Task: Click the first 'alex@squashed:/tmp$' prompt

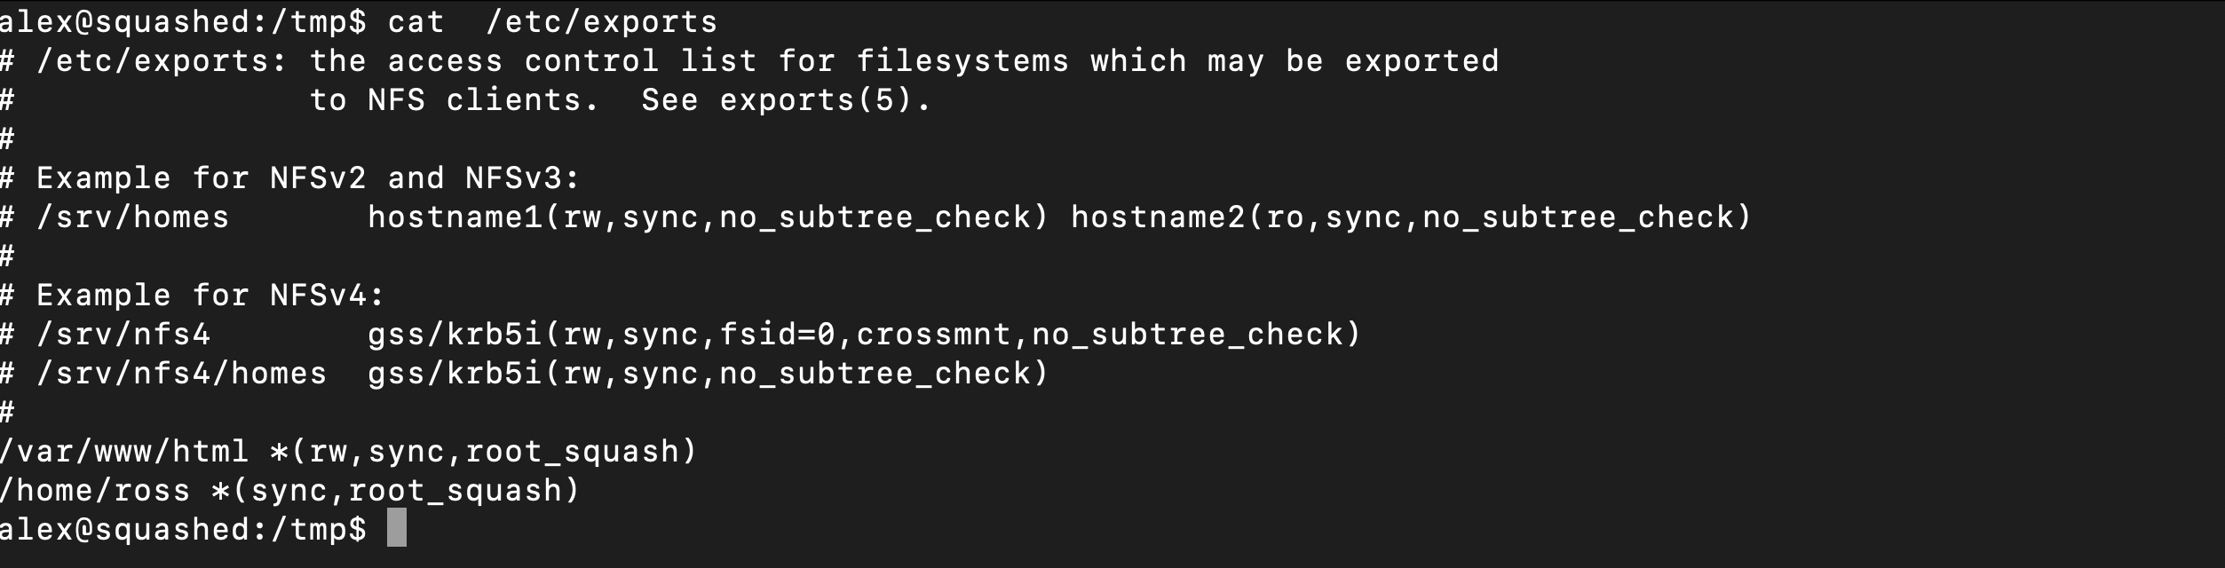Action: tap(183, 21)
